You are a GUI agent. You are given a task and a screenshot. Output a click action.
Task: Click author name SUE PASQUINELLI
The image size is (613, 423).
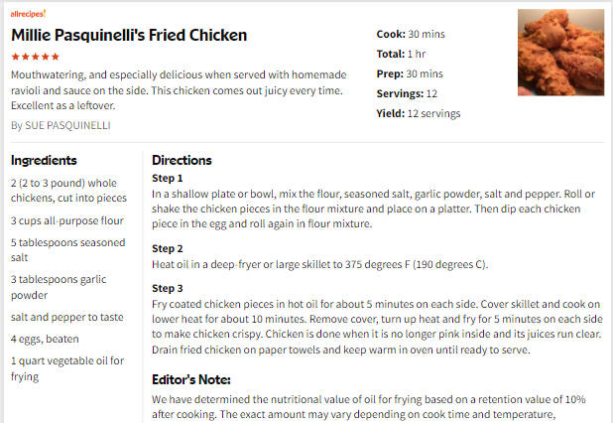click(x=67, y=125)
